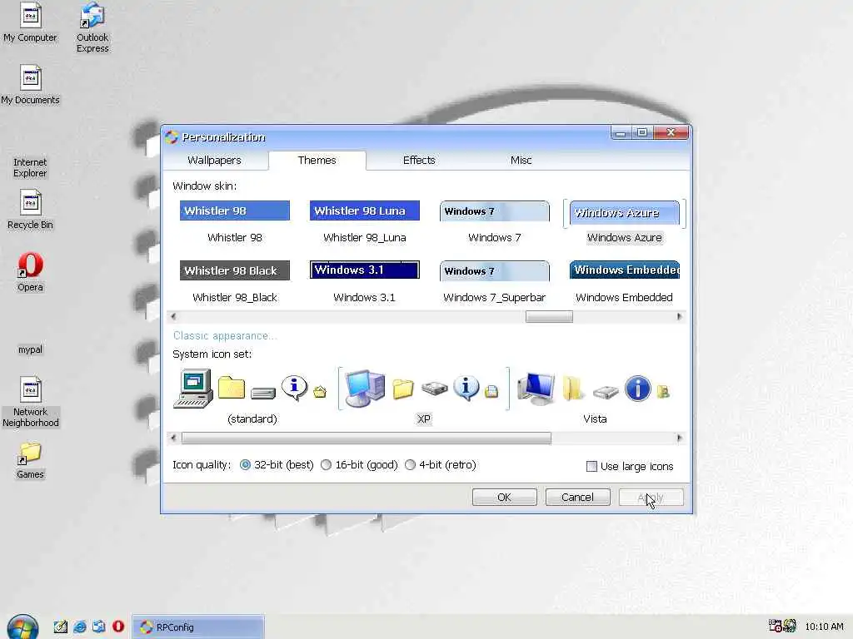The image size is (853, 639).
Task: Click Vista set folder icon
Action: point(573,389)
